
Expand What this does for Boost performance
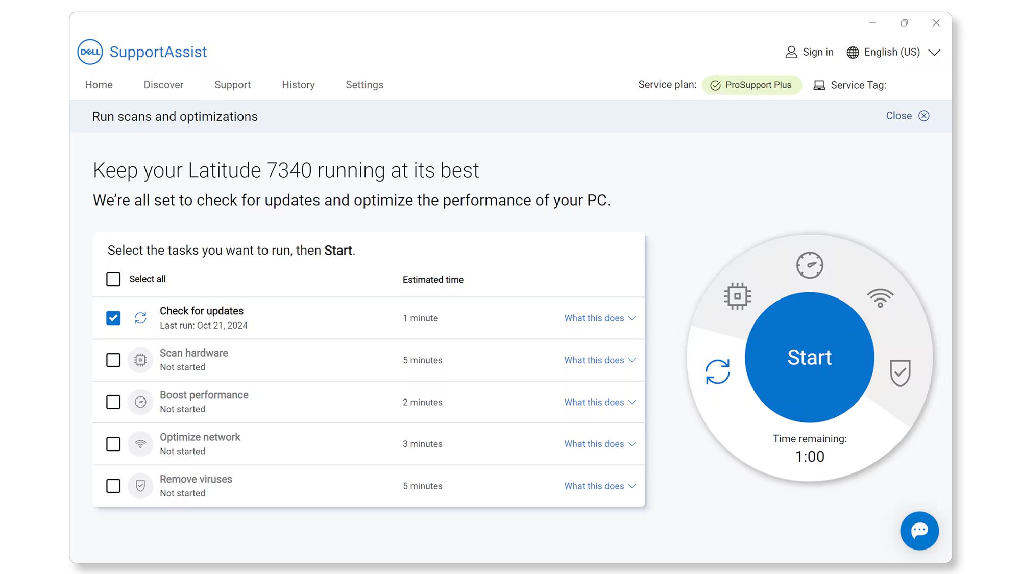600,402
